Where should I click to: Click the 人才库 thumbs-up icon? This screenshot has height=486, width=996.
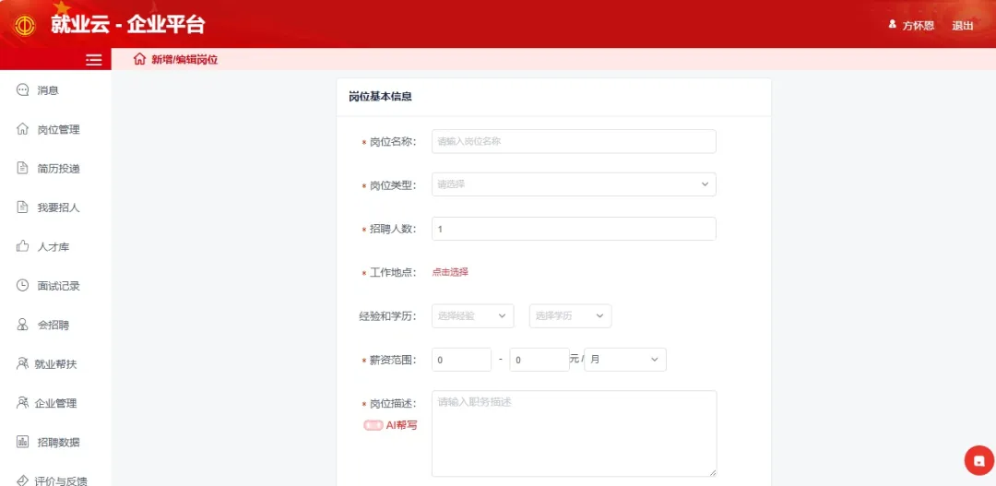coord(22,246)
